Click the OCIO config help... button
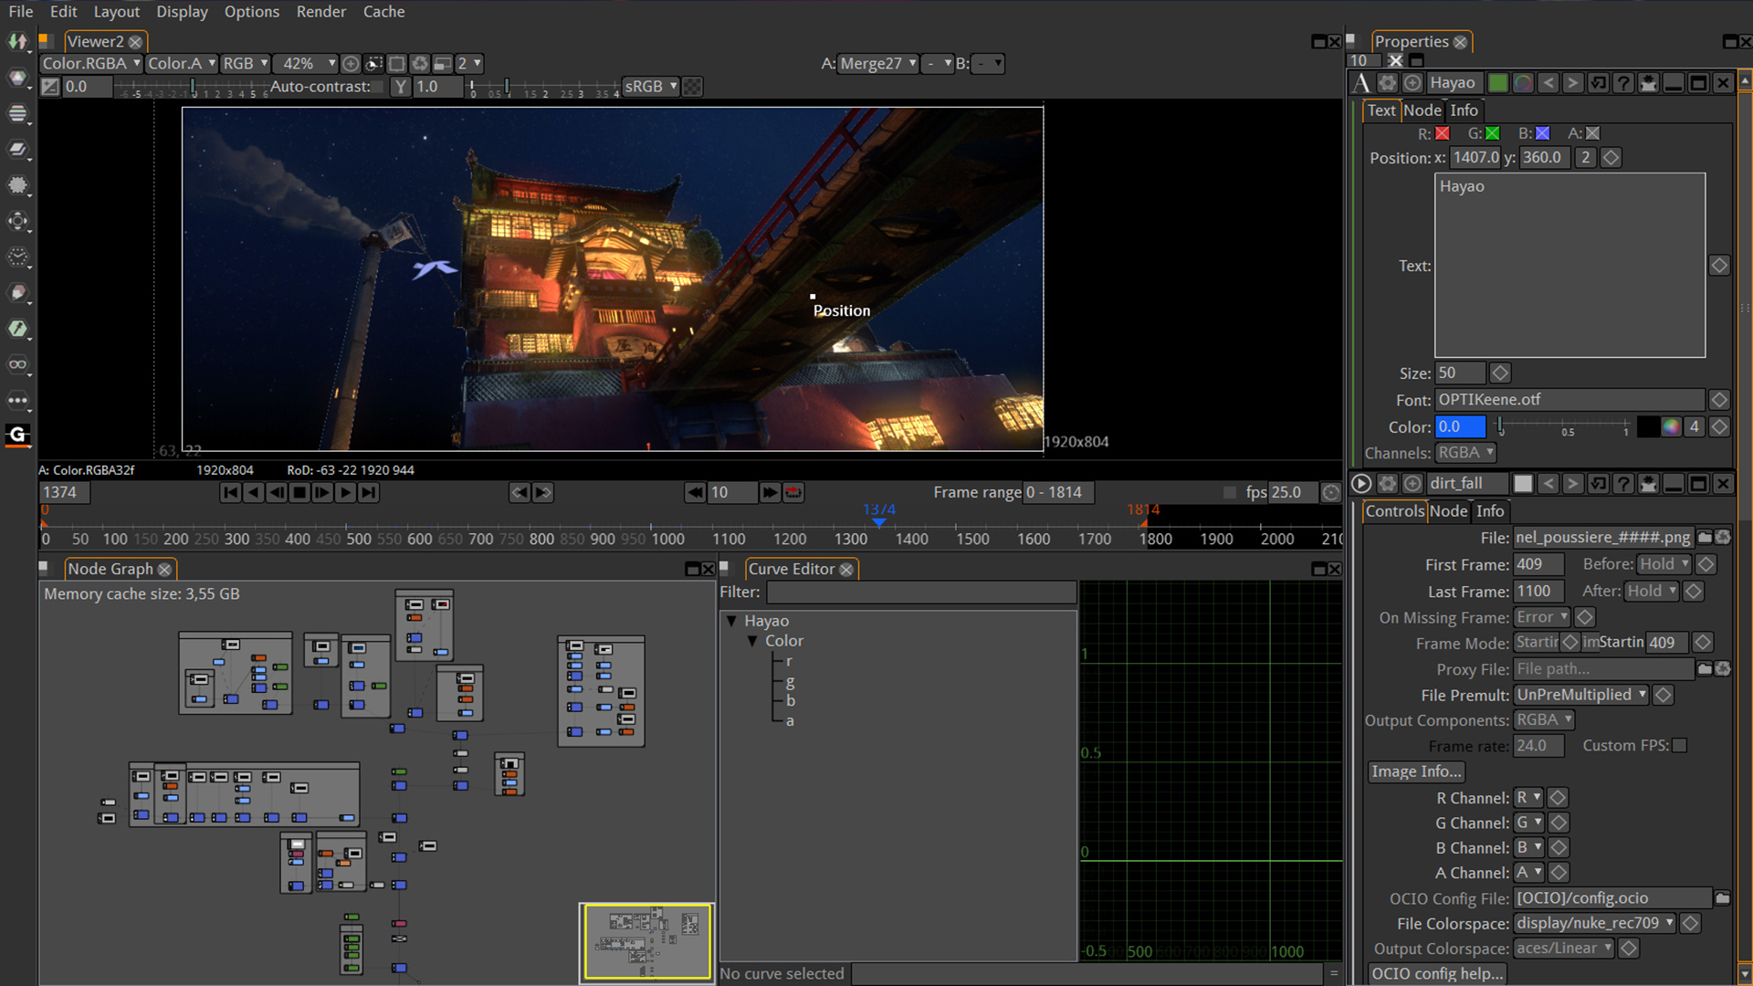The height and width of the screenshot is (986, 1753). coord(1437,974)
